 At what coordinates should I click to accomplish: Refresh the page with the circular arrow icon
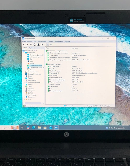(35, 45)
